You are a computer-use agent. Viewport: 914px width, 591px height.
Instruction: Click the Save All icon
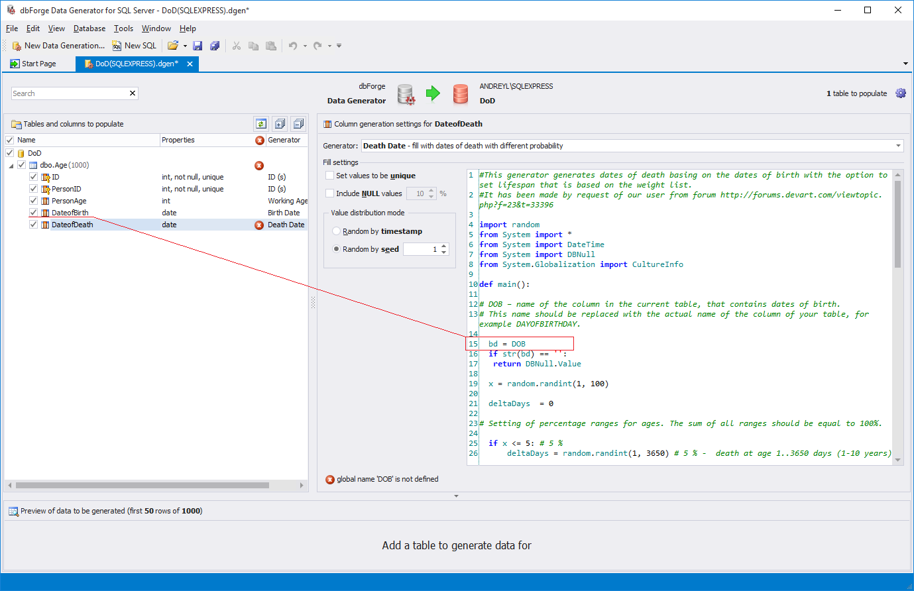pos(215,46)
